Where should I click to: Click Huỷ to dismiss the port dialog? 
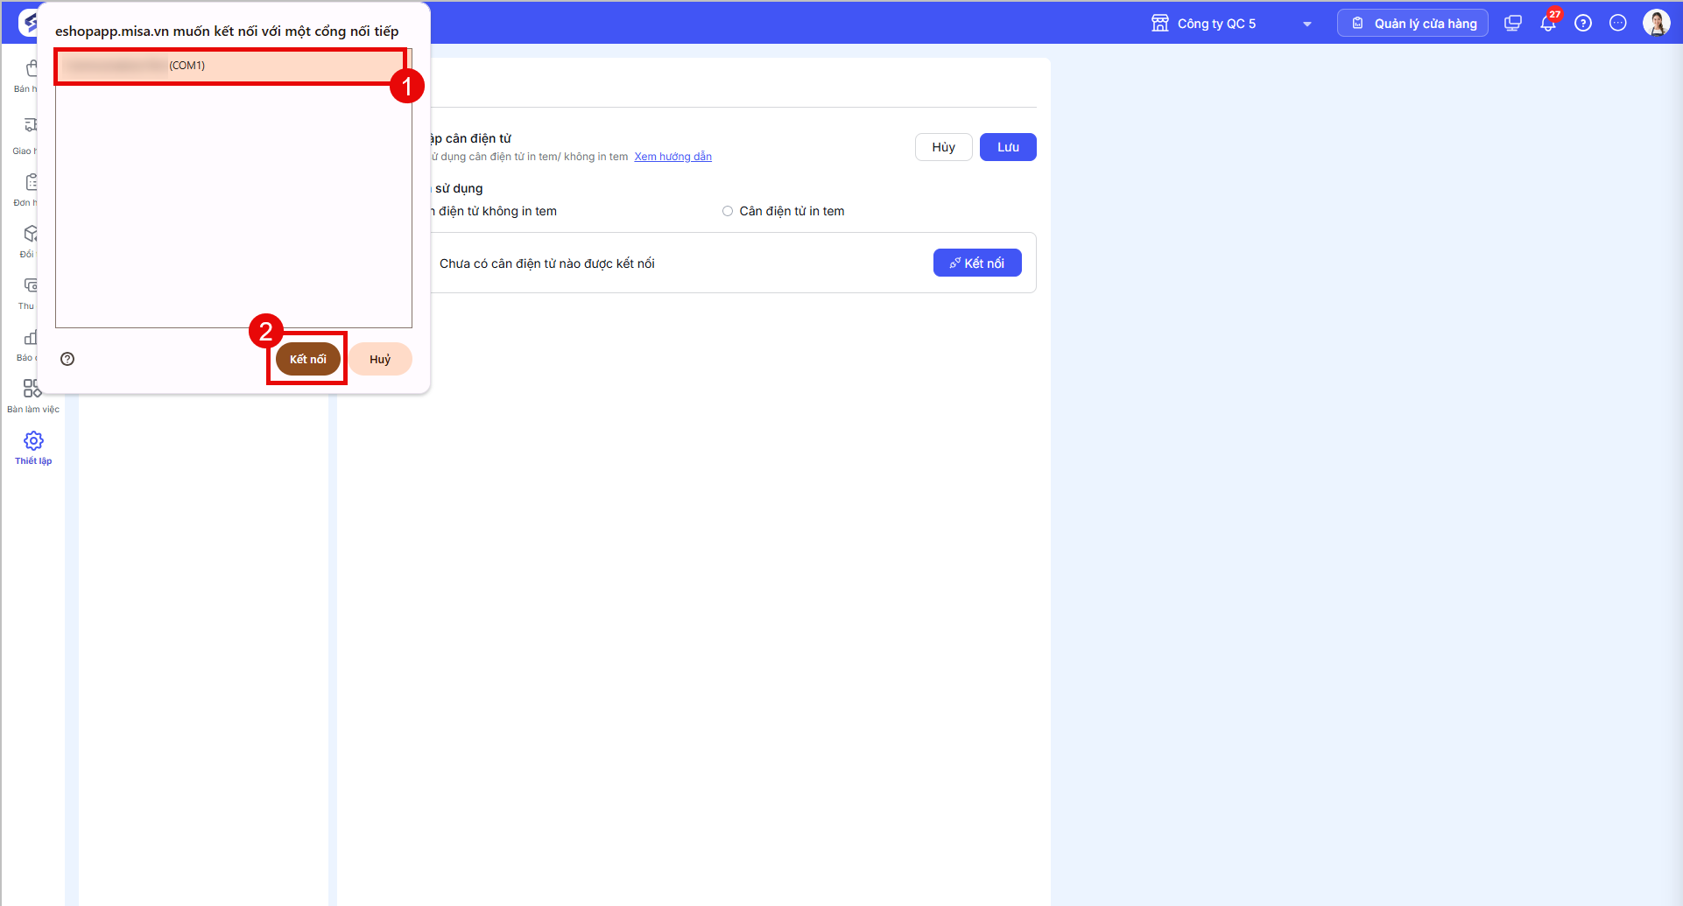pyautogui.click(x=380, y=359)
